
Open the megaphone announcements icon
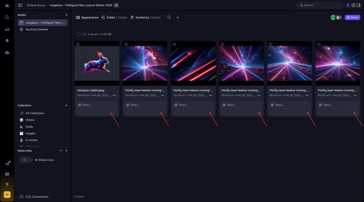7,164
